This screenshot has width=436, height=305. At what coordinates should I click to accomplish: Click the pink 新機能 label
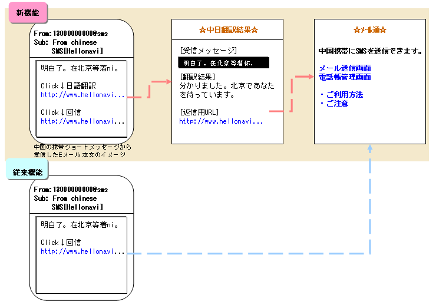(x=28, y=13)
